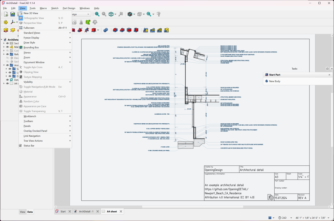This screenshot has width=334, height=221.
Task: Click the Boolean operation spheres icon
Action: [106, 30]
